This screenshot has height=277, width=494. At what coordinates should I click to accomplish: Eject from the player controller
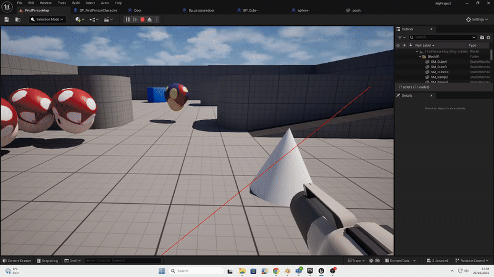coord(149,20)
